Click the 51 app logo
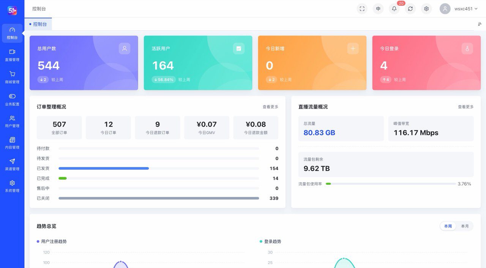Viewport: 486px width, 268px height. point(12,11)
